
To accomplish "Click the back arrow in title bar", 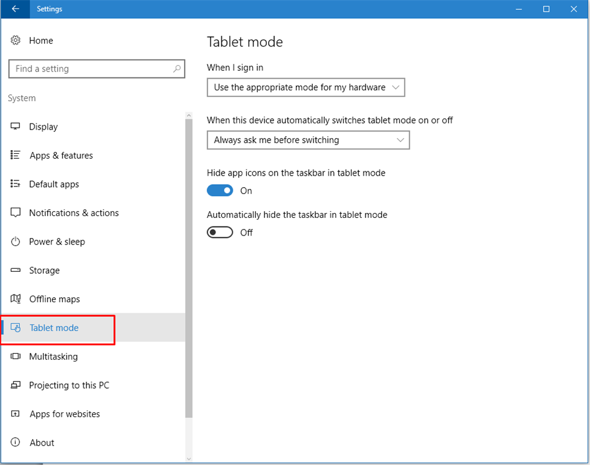I will tap(15, 9).
